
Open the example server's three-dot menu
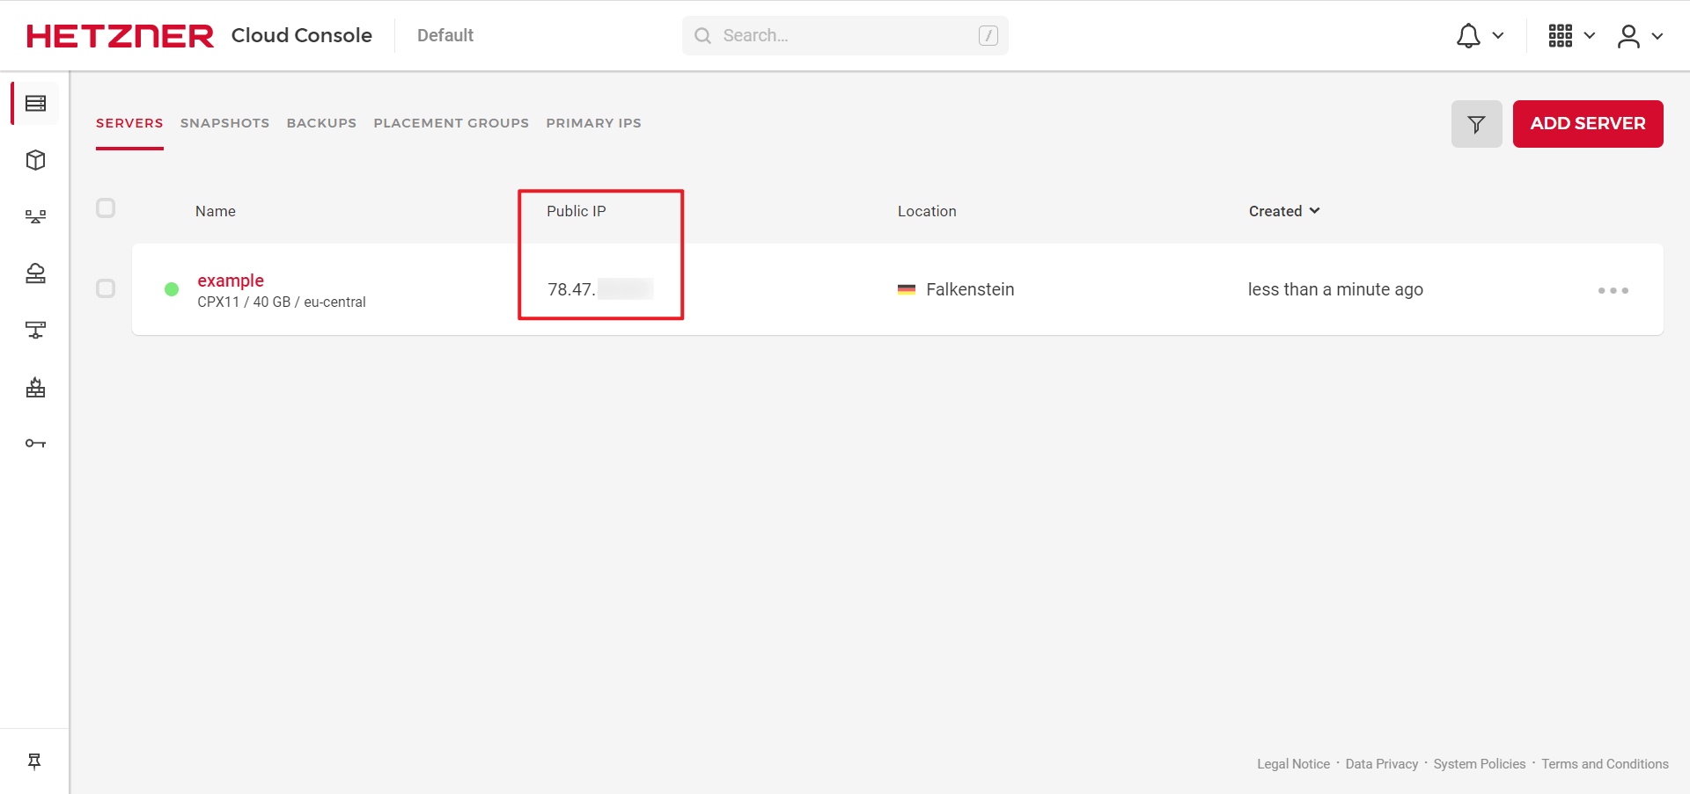pos(1613,290)
